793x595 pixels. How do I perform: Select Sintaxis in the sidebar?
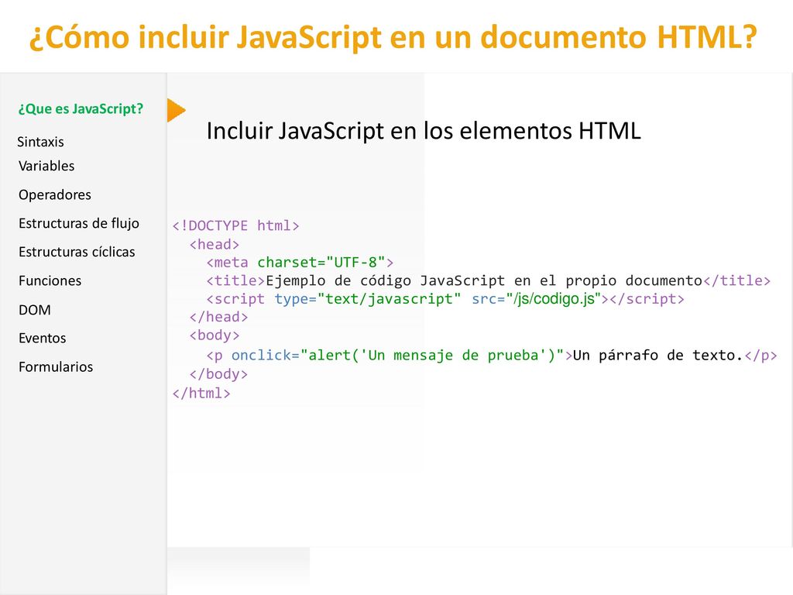point(40,142)
